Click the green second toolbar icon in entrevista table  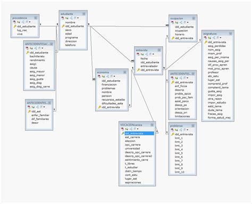click(x=142, y=54)
